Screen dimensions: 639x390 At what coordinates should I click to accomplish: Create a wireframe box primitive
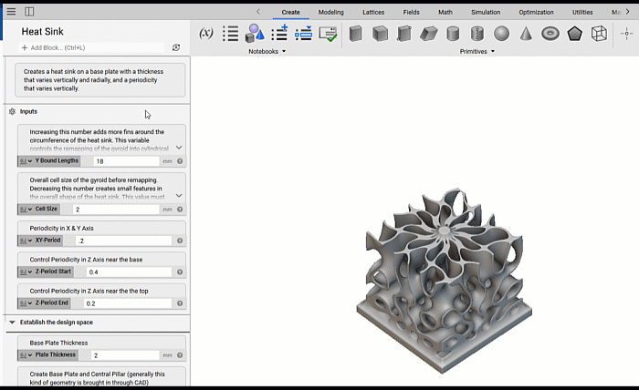[x=599, y=34]
